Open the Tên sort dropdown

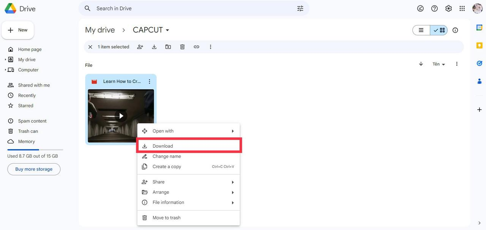click(439, 64)
